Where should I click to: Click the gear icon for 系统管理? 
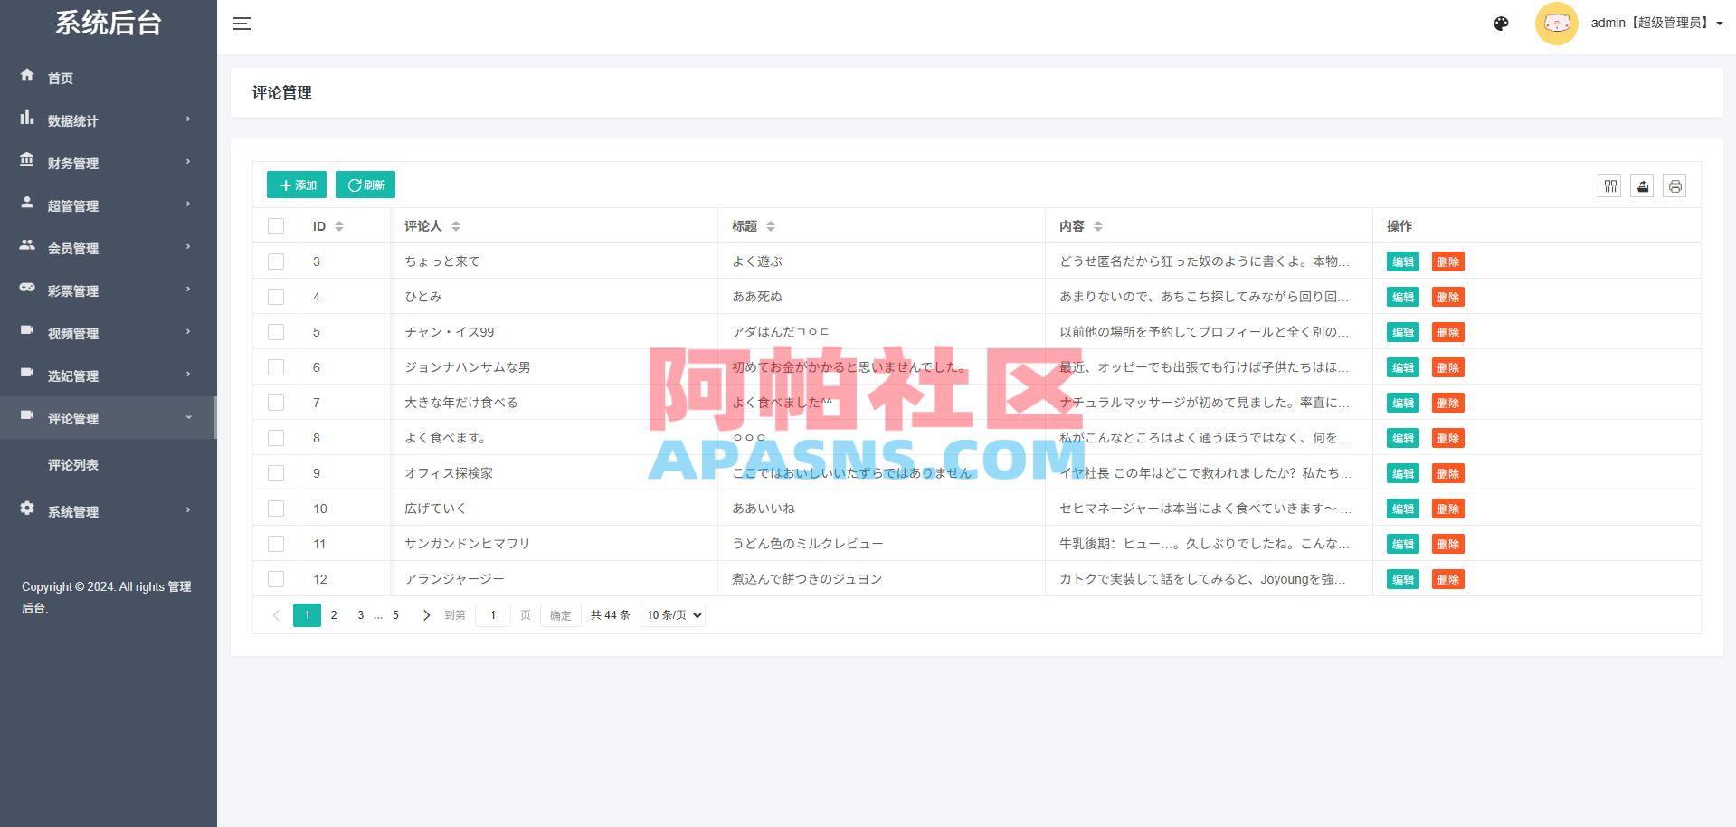pos(27,509)
